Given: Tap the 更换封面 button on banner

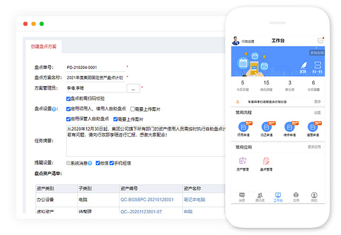Looking at the screenshot, I should tap(317, 53).
